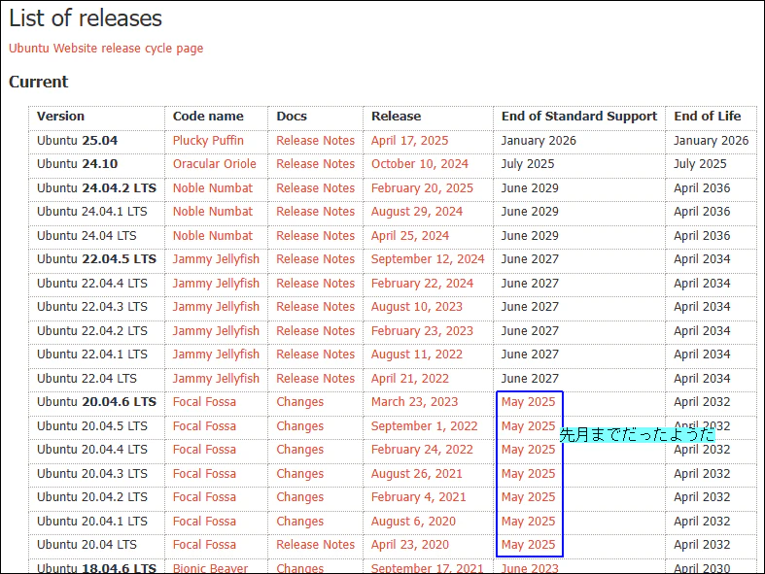Click the February 22, 2024 release date link
Viewport: 765px width, 574px height.
click(x=422, y=284)
